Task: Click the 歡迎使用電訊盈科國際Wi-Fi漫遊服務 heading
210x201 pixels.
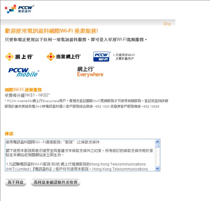Action: [51, 31]
